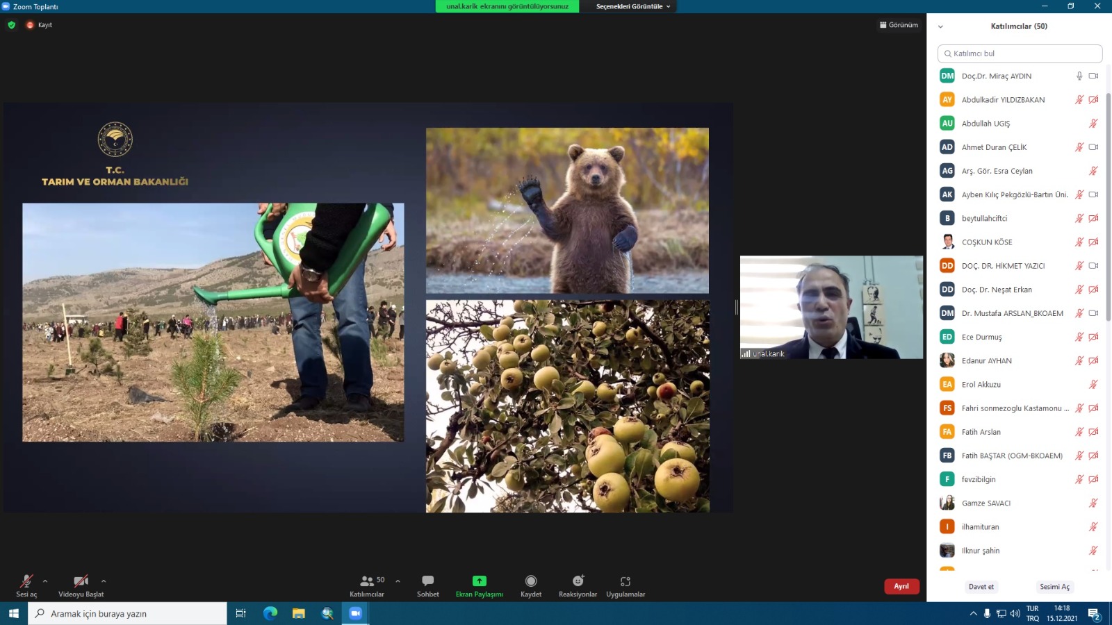Click the Katılımcı bul search field
1112x625 pixels.
point(1020,53)
